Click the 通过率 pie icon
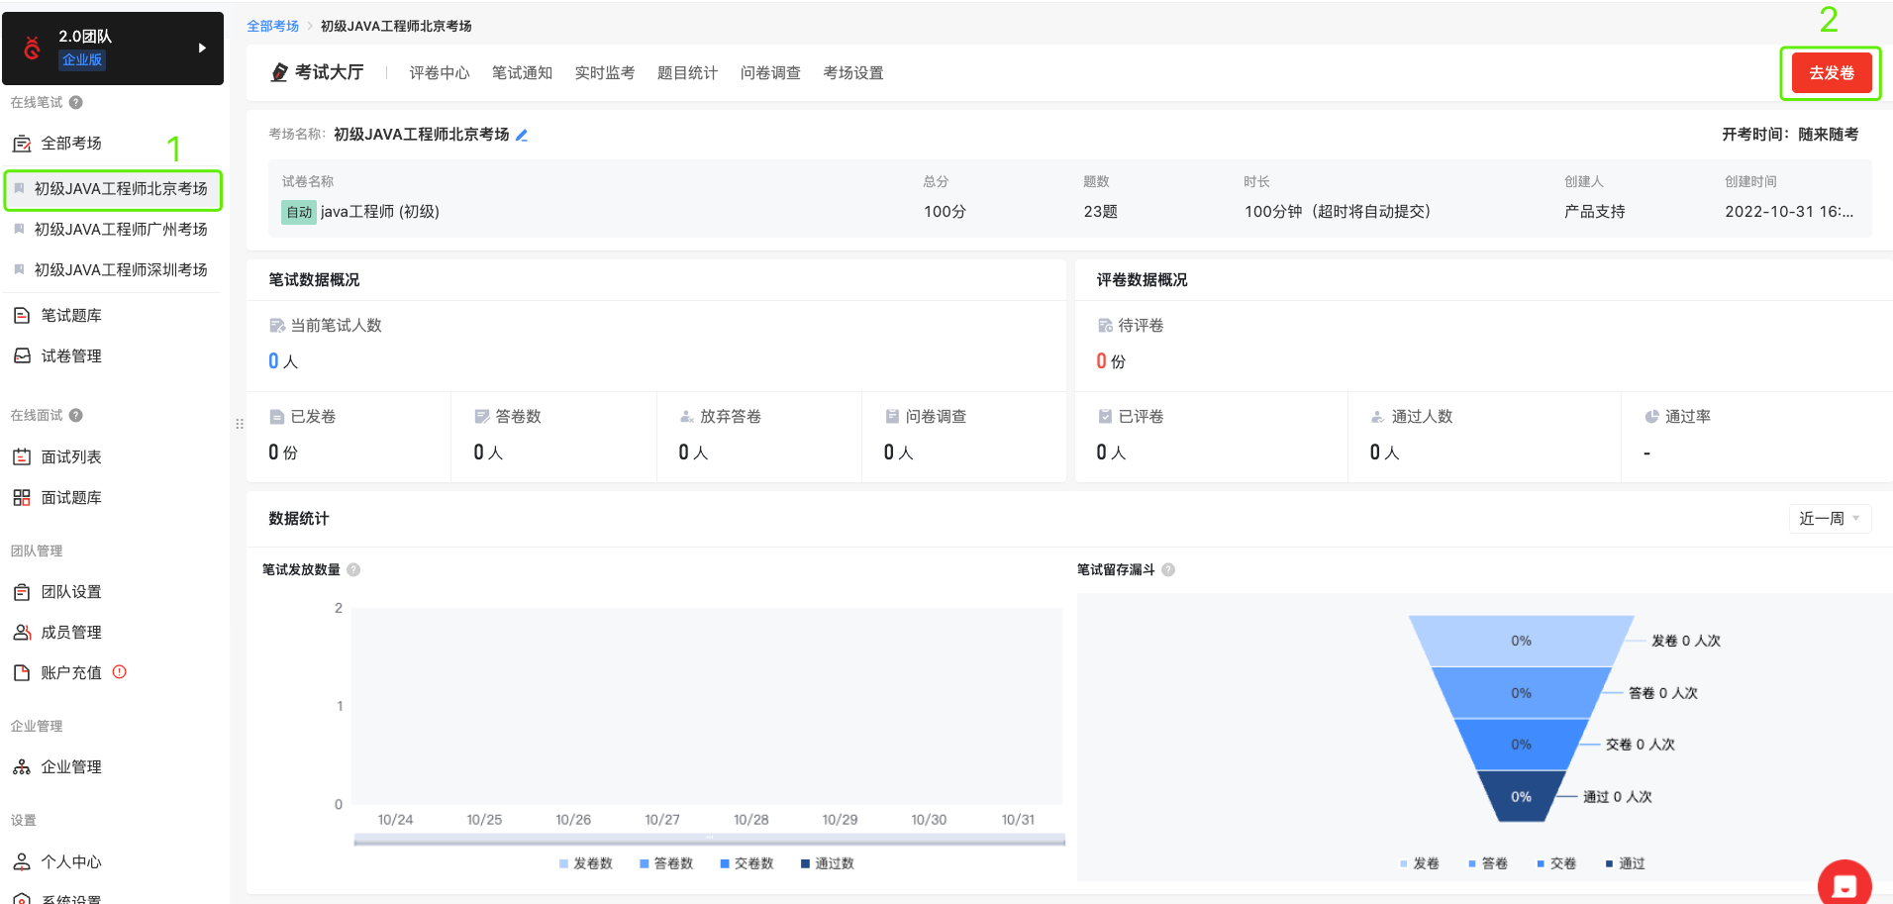 pos(1651,417)
